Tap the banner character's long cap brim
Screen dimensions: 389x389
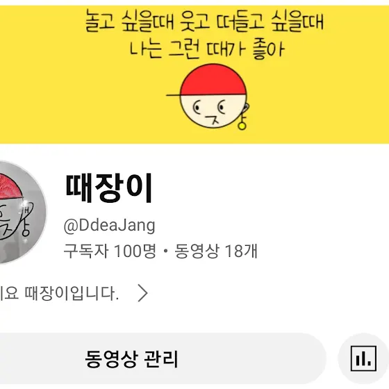(173, 95)
